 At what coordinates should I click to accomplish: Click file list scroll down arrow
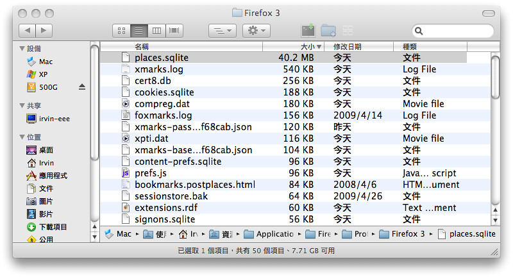495,221
